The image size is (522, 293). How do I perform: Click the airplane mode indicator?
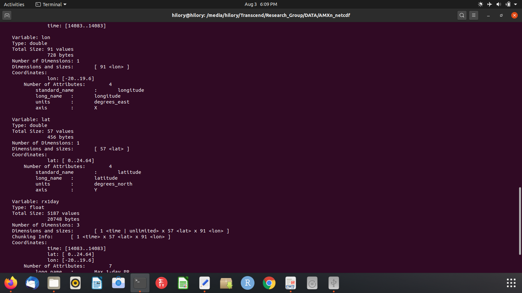[x=489, y=5]
